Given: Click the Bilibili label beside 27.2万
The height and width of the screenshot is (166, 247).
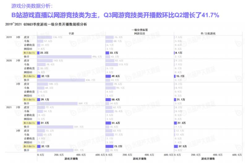Looking at the screenshot, I should tap(29, 123).
